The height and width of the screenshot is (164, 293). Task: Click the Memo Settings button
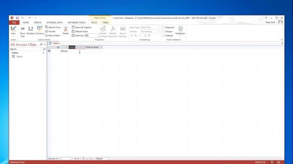click(x=123, y=32)
